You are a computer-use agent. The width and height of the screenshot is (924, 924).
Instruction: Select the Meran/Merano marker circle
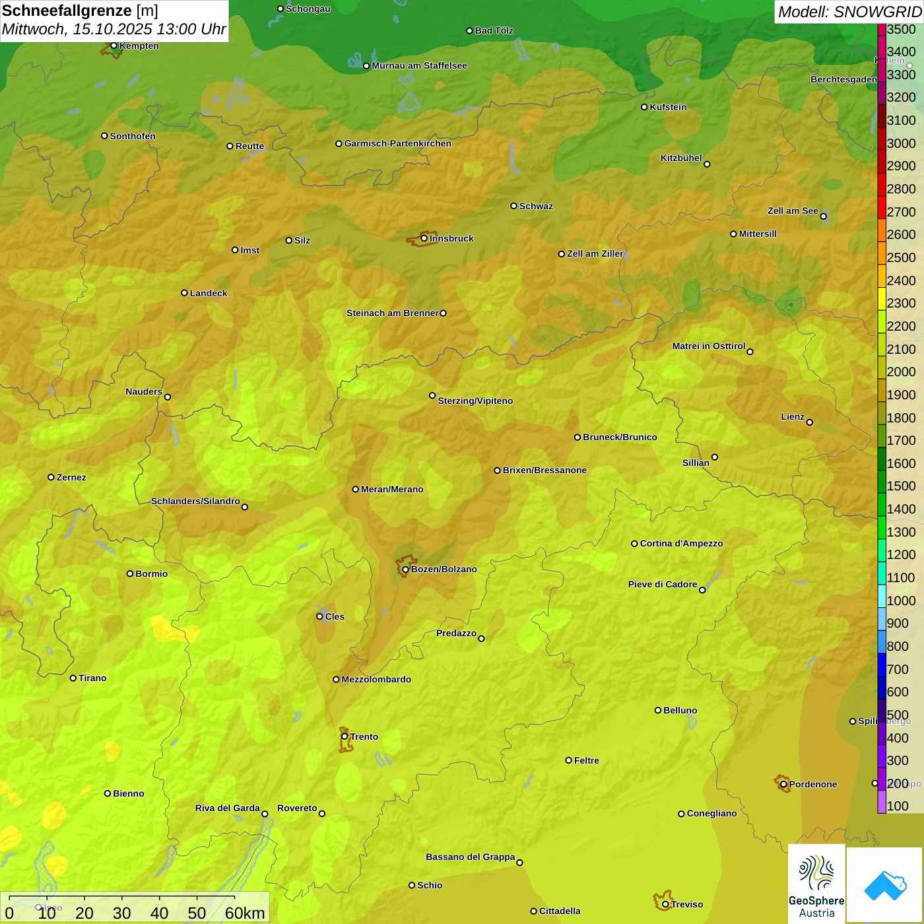(x=355, y=489)
